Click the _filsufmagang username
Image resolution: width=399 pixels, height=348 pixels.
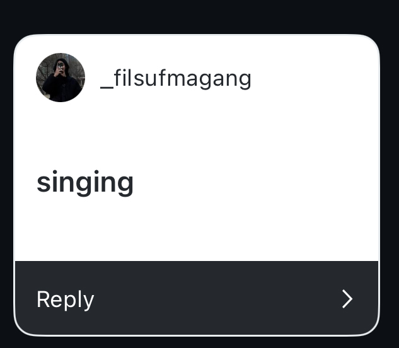[176, 79]
